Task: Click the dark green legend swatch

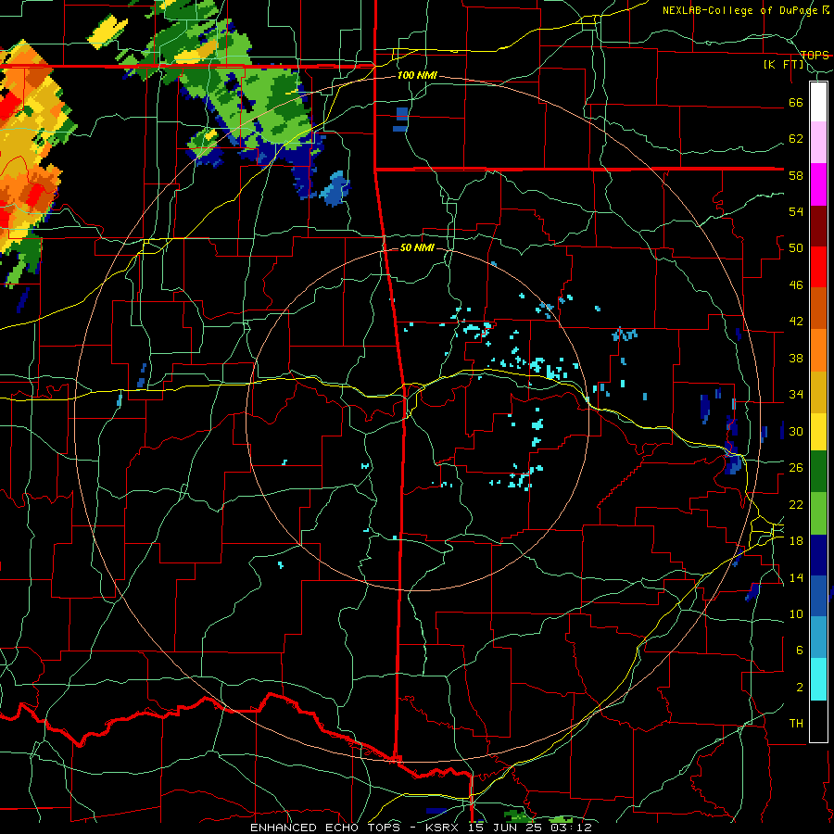Action: [818, 472]
